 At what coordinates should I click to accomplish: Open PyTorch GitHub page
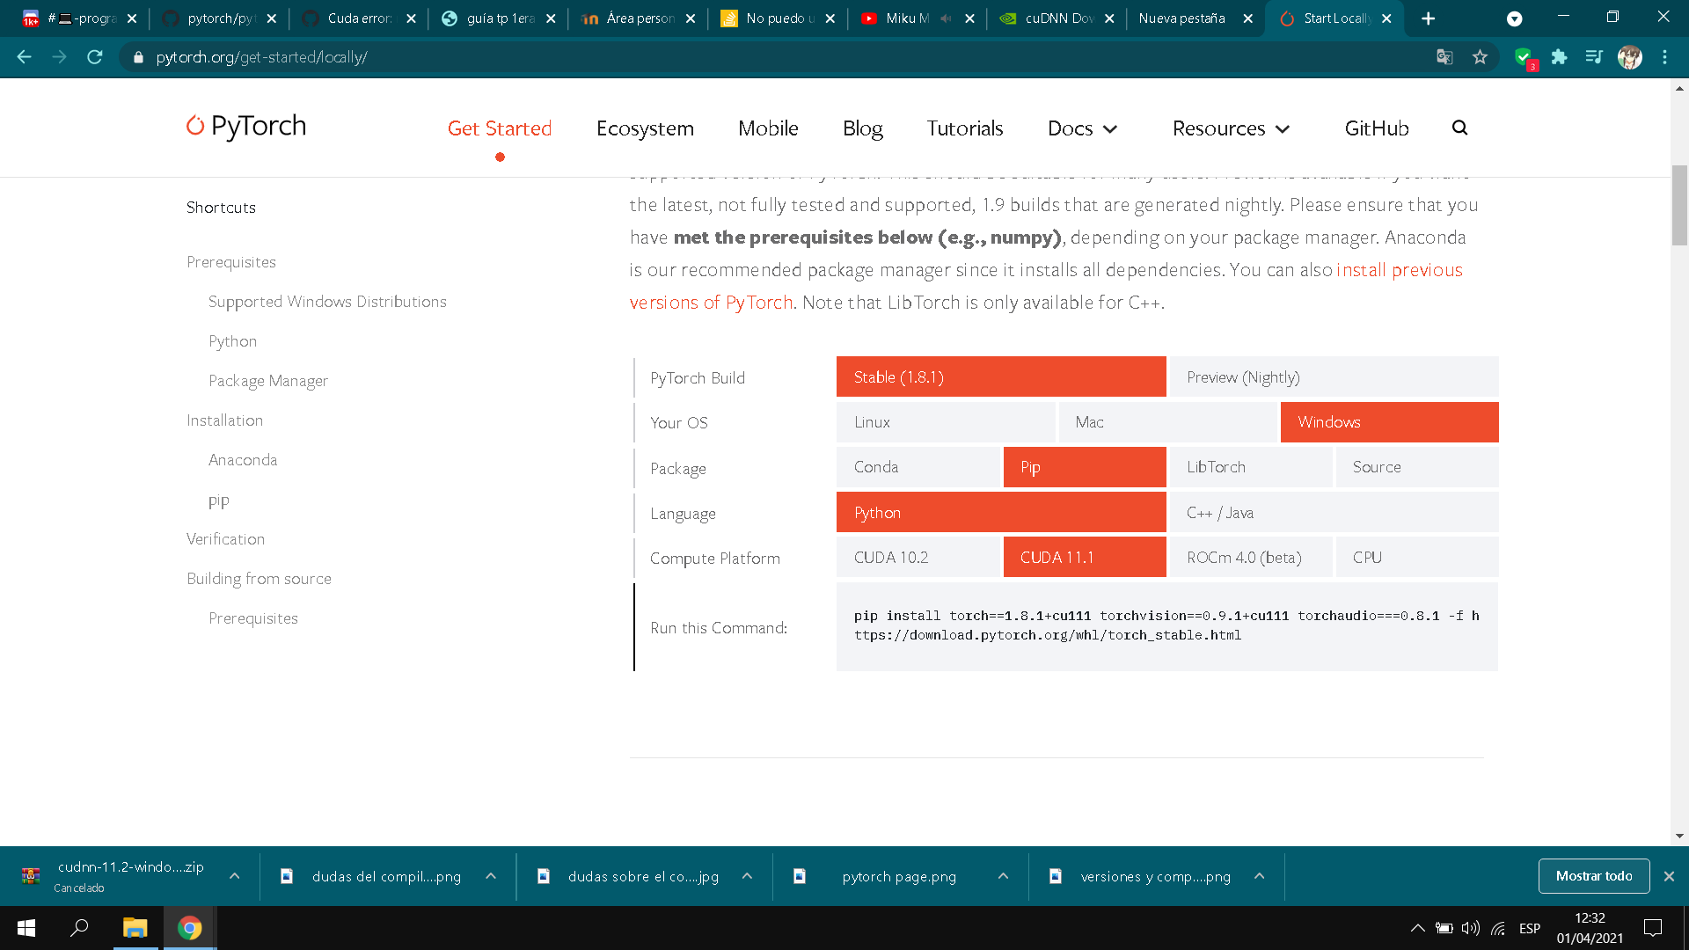[1377, 128]
